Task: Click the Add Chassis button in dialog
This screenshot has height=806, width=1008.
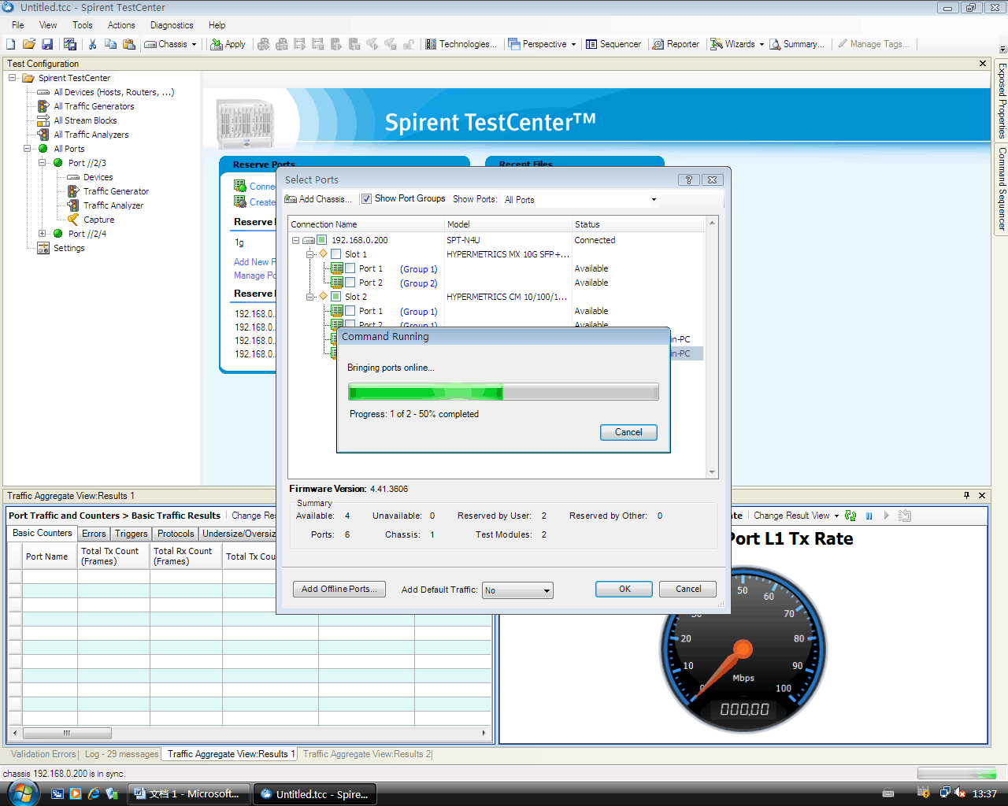Action: pos(318,199)
